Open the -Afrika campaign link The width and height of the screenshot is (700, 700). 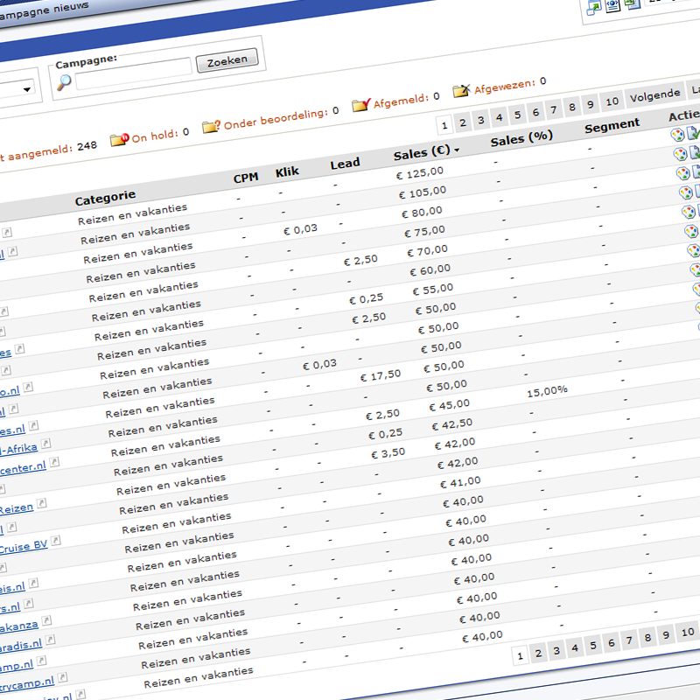(x=18, y=449)
